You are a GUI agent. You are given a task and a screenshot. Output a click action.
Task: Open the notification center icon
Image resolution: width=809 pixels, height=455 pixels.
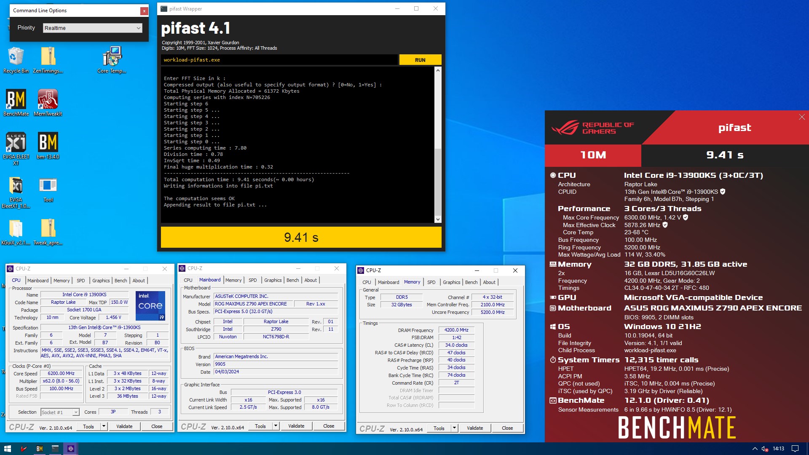pos(795,449)
